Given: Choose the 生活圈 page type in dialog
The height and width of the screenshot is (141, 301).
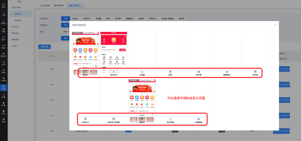Looking at the screenshot, I should click(x=142, y=72).
